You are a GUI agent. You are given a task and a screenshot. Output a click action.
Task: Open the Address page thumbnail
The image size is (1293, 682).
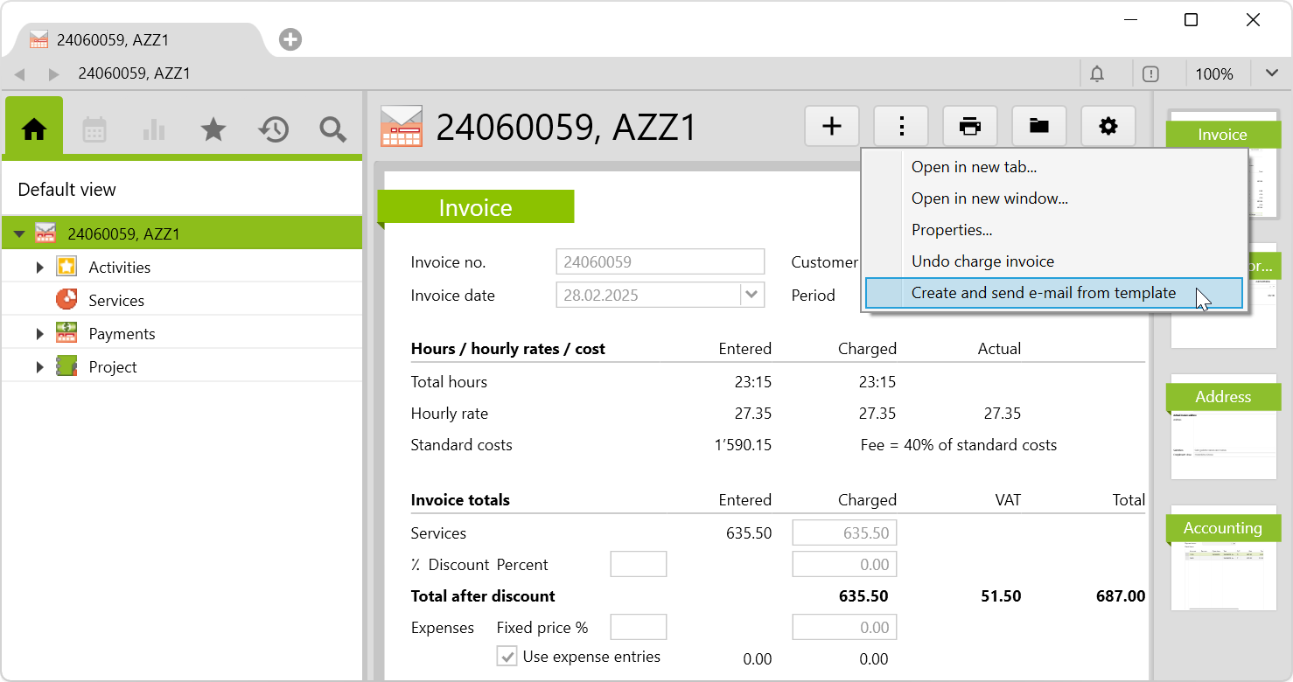1223,428
